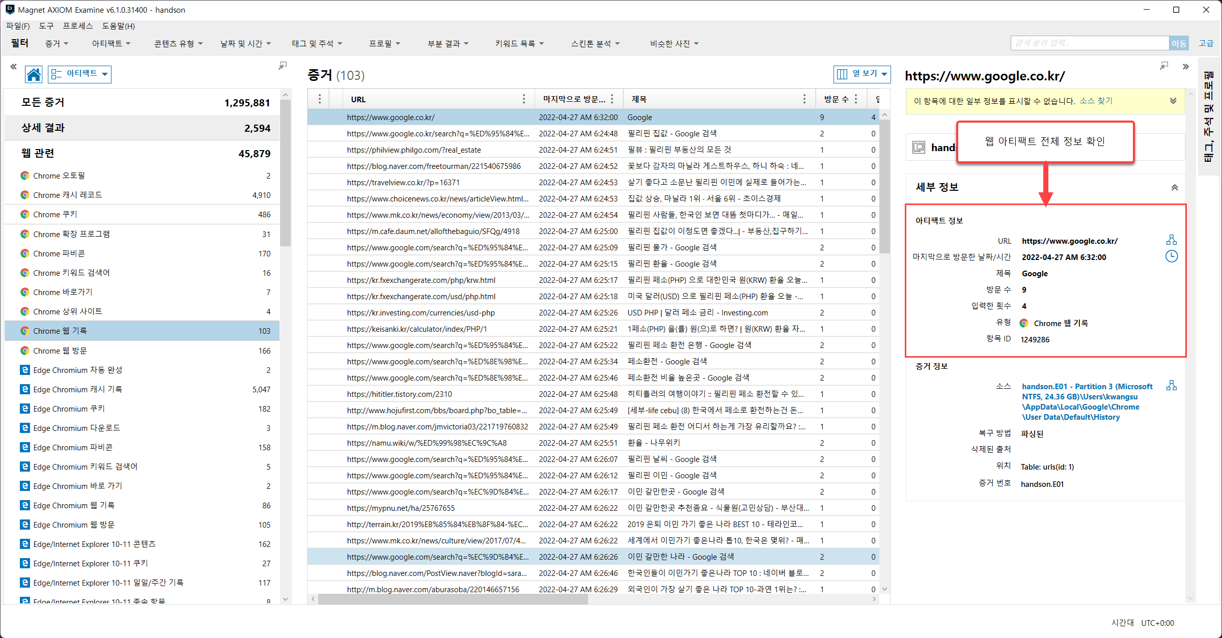Screen dimensions: 1222x638
Task: Open the 프로세스 menu
Action: (x=77, y=26)
